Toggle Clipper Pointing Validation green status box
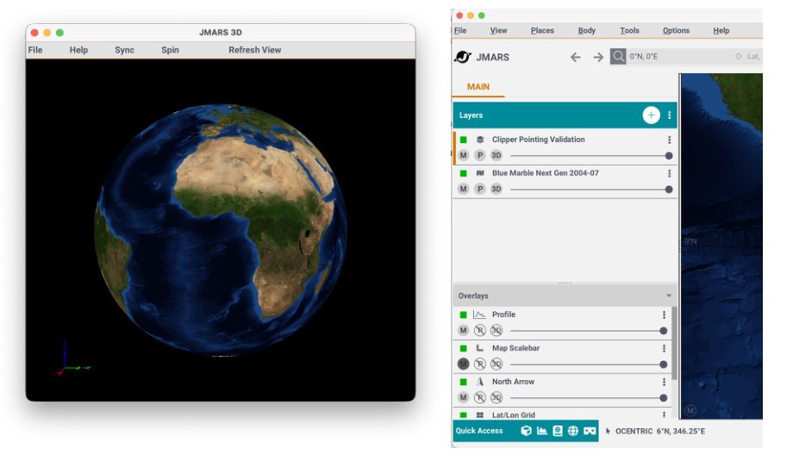This screenshot has height=461, width=793. (x=463, y=140)
